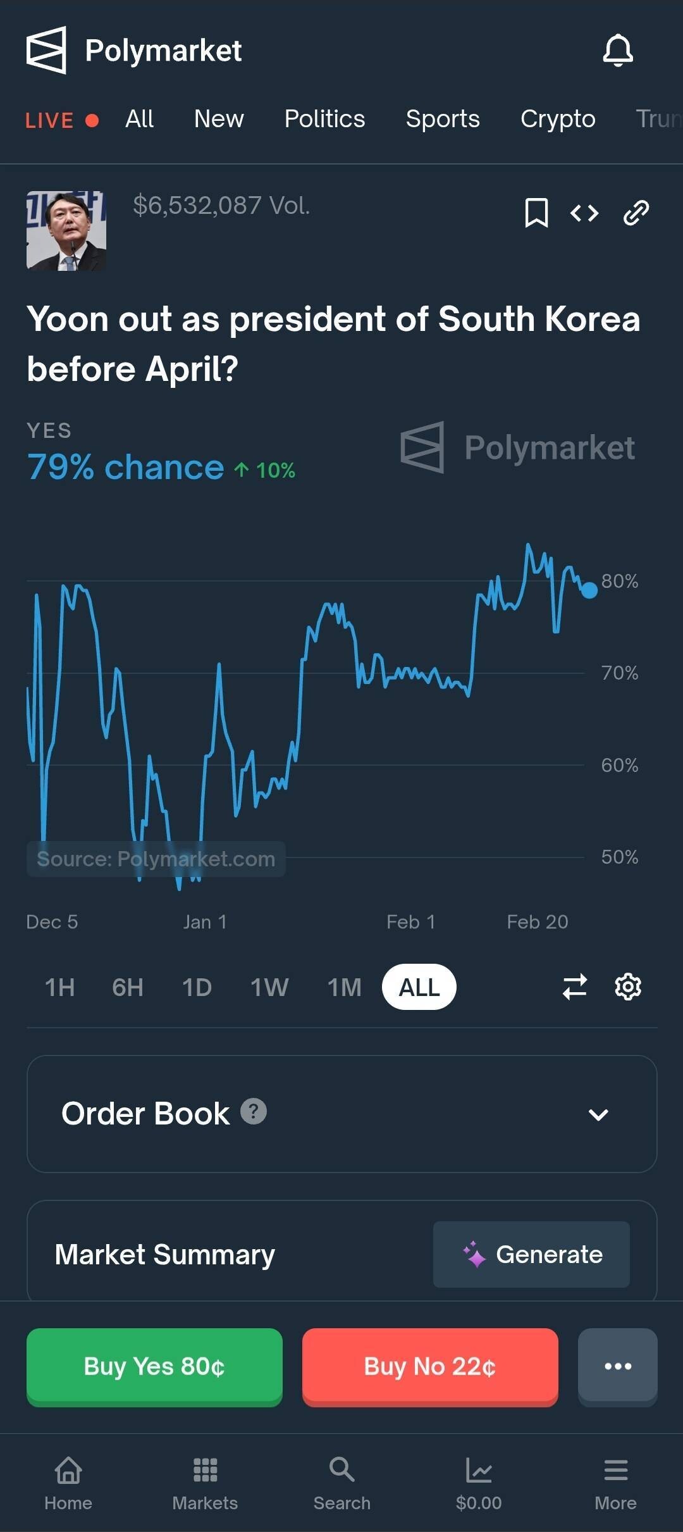
Task: Click the current price dot on chart
Action: tap(589, 590)
